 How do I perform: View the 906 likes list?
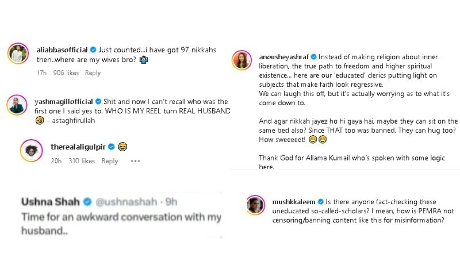[x=66, y=73]
